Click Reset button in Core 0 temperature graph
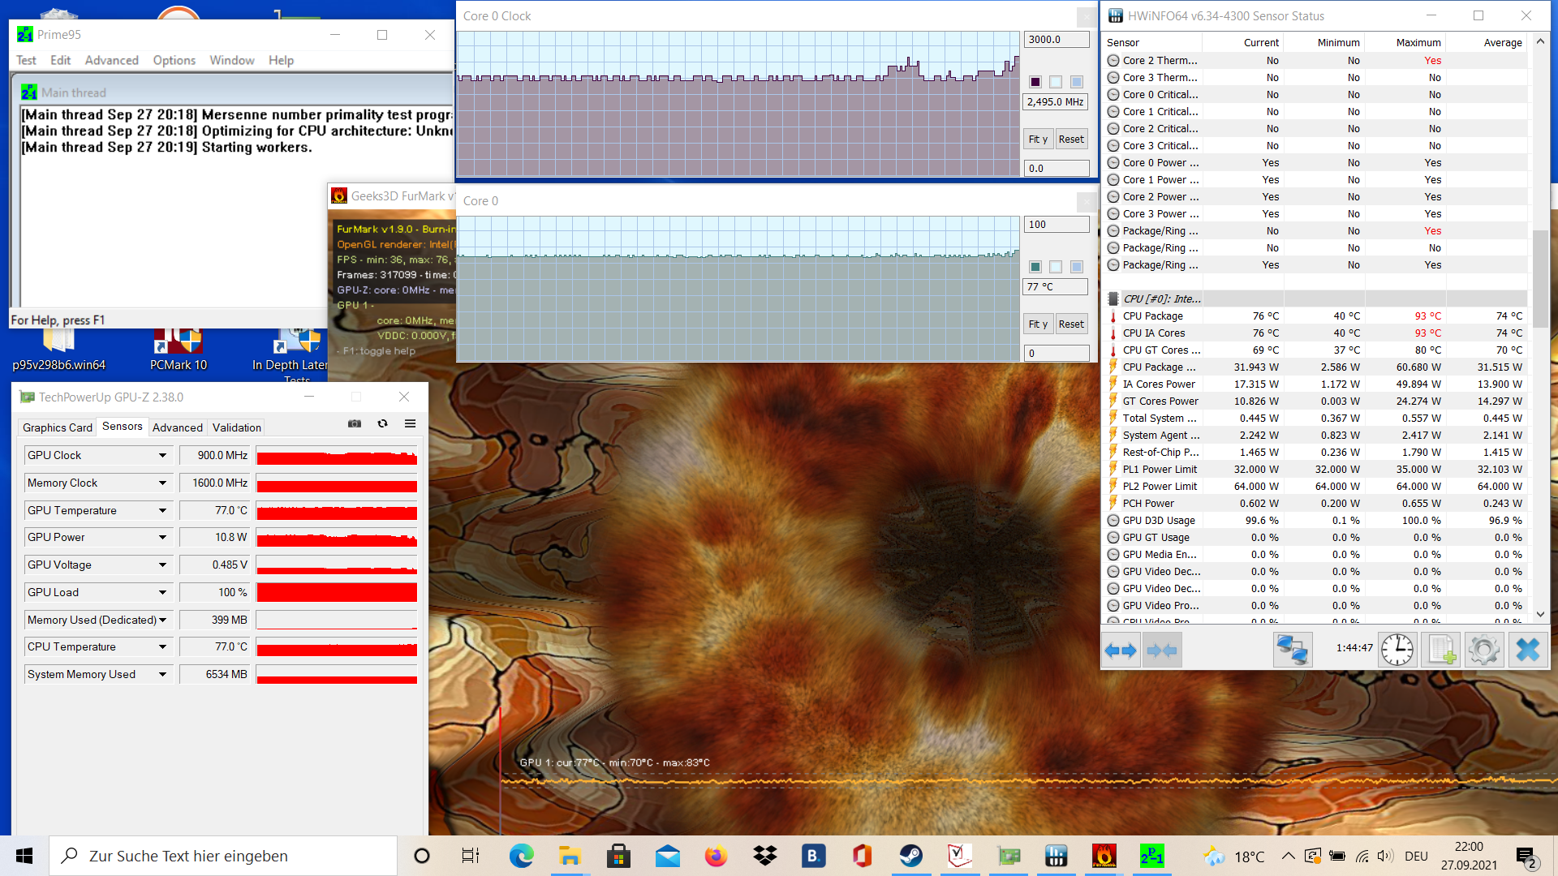The image size is (1558, 876). 1071,324
